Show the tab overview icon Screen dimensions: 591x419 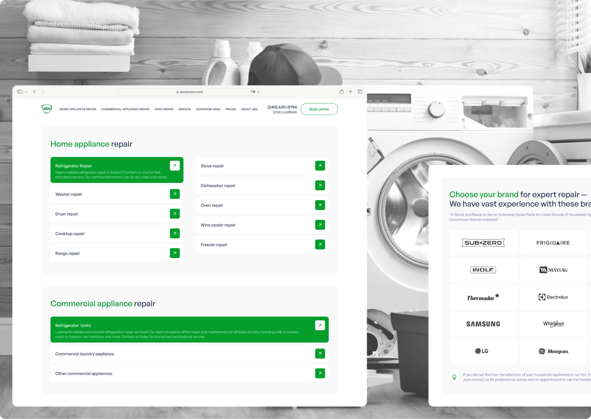click(360, 92)
